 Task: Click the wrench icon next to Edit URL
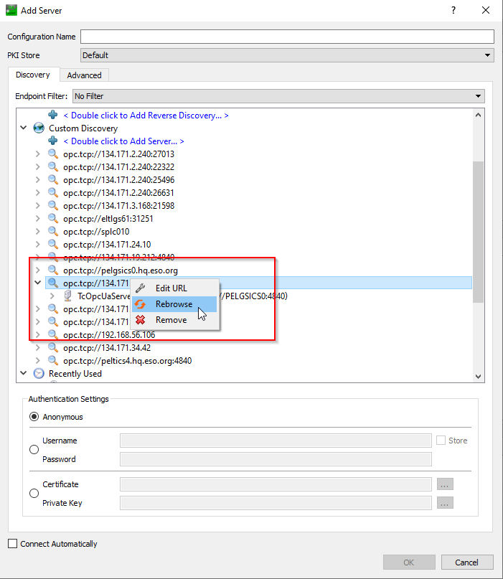pyautogui.click(x=141, y=288)
